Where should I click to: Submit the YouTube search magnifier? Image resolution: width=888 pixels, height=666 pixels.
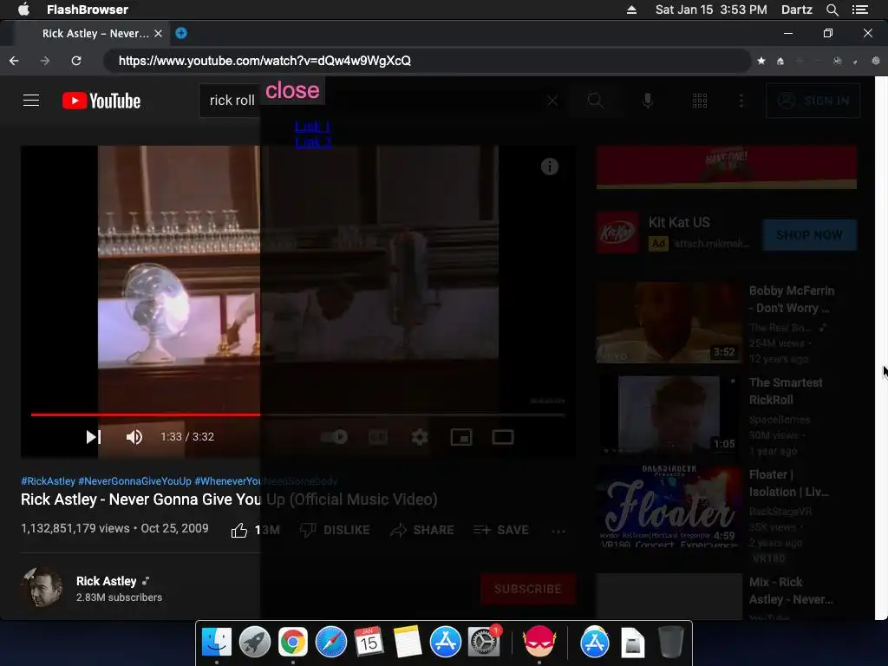595,101
